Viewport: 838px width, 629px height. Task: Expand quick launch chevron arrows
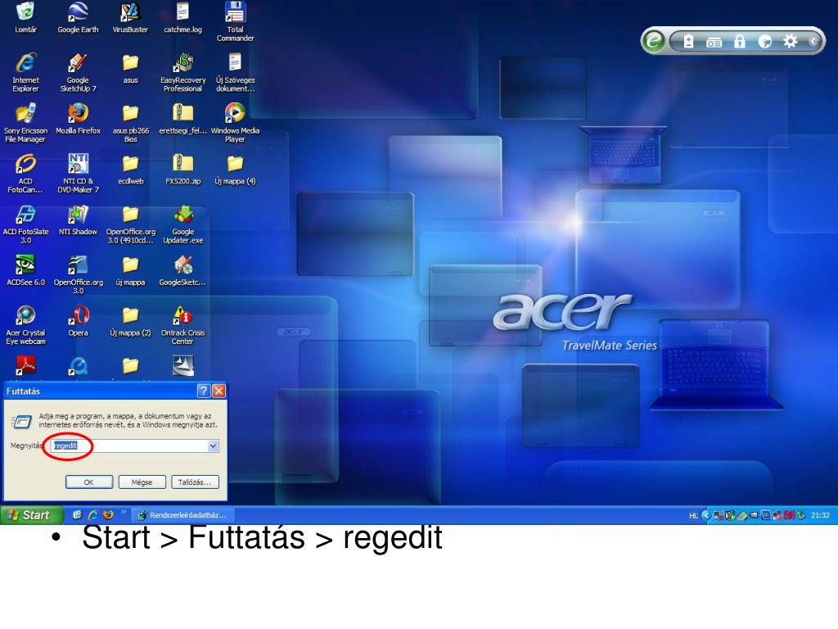point(124,512)
